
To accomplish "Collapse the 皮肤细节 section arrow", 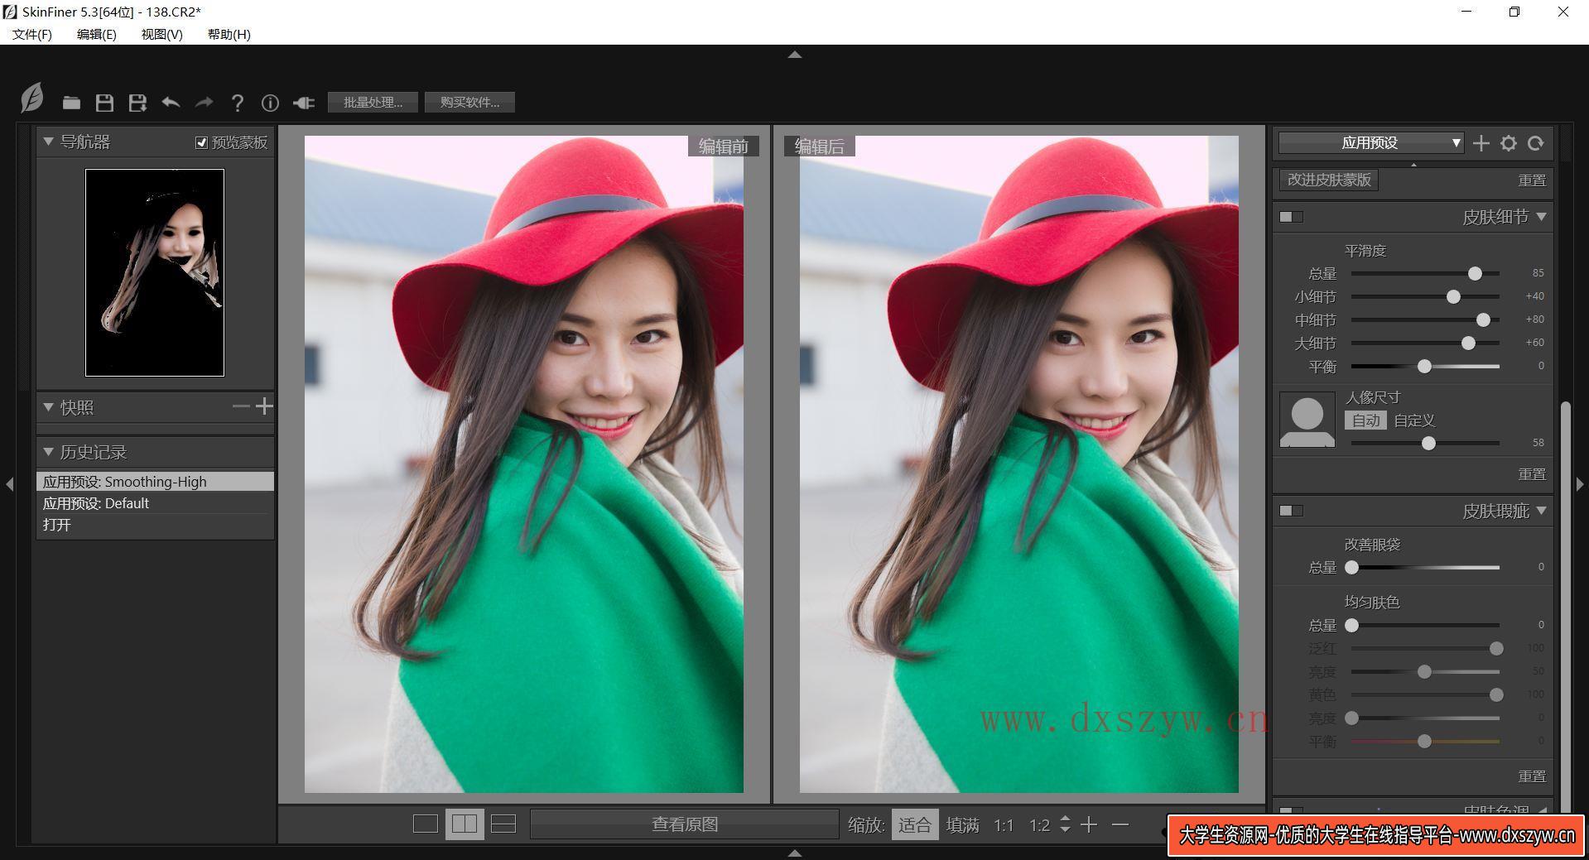I will [x=1541, y=217].
